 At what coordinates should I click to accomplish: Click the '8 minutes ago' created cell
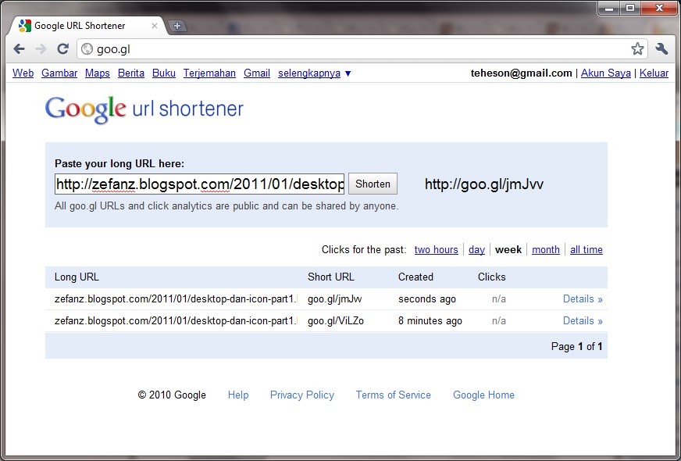coord(430,320)
